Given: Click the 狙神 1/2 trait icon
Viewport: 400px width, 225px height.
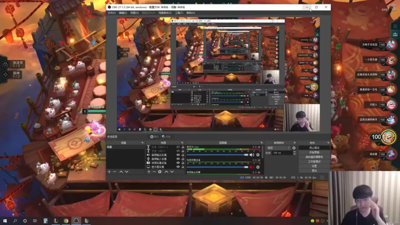Looking at the screenshot, I should tap(5, 74).
